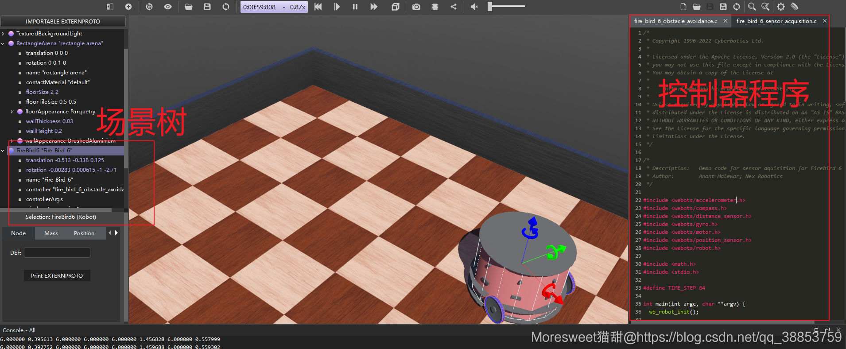Select the wallThickness 0.03 field
Screen dimensions: 846x349
[x=49, y=121]
